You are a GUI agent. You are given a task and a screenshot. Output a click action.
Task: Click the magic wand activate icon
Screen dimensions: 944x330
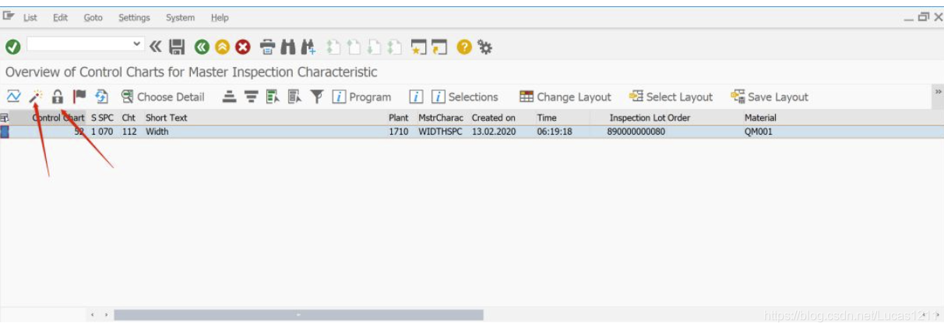35,97
